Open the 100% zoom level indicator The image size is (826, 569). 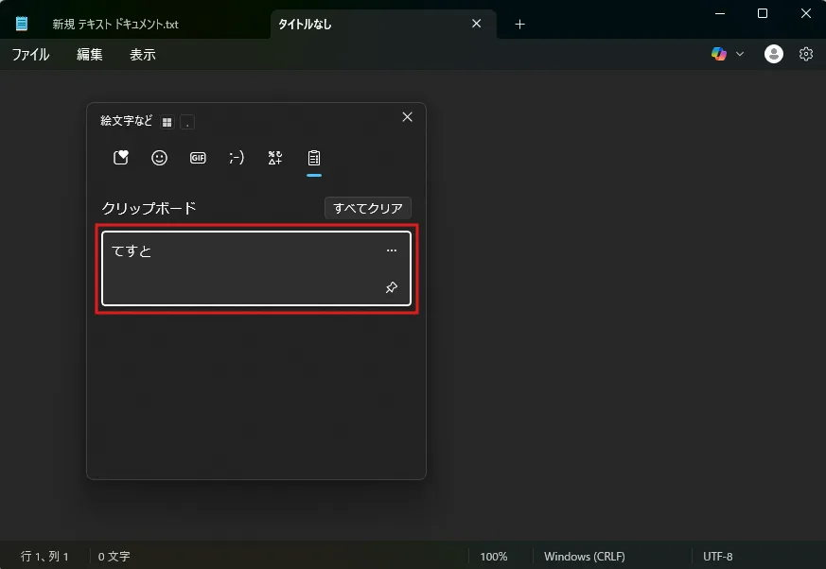[494, 557]
